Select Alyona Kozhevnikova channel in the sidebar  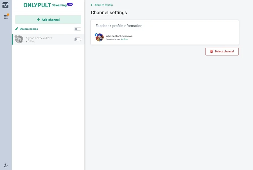coord(39,38)
